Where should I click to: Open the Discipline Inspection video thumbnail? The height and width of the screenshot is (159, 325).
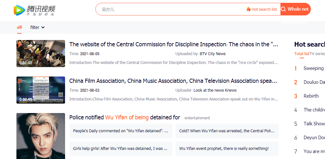41,54
